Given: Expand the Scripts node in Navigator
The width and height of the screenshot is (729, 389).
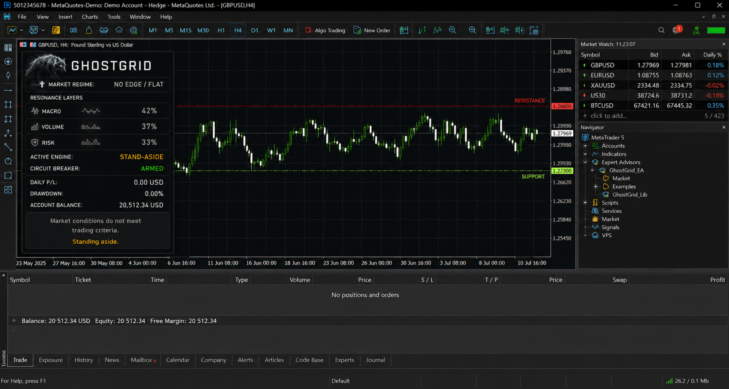Looking at the screenshot, I should tap(585, 203).
